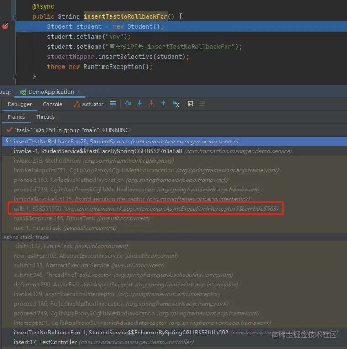
Task: Open the Debugger tab
Action: [x=20, y=104]
